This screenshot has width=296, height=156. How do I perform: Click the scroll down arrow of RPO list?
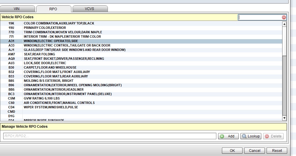click(284, 118)
